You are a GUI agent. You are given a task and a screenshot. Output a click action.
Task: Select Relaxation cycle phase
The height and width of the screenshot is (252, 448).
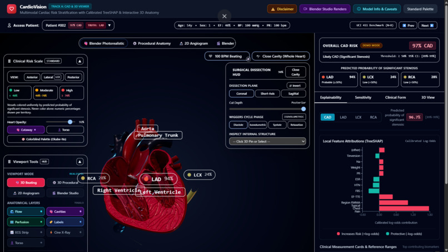tap(297, 125)
